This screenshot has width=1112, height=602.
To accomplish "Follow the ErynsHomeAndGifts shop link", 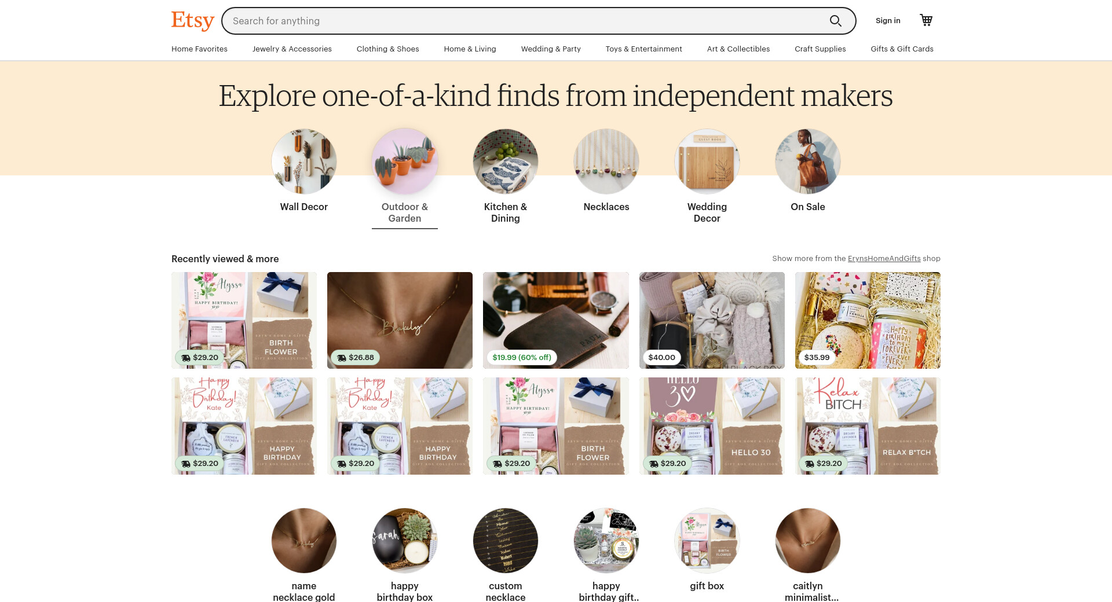I will 884,259.
